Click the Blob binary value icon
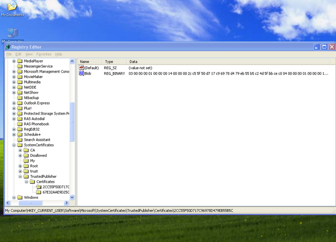Screen dimensions: 336x242 [81, 73]
